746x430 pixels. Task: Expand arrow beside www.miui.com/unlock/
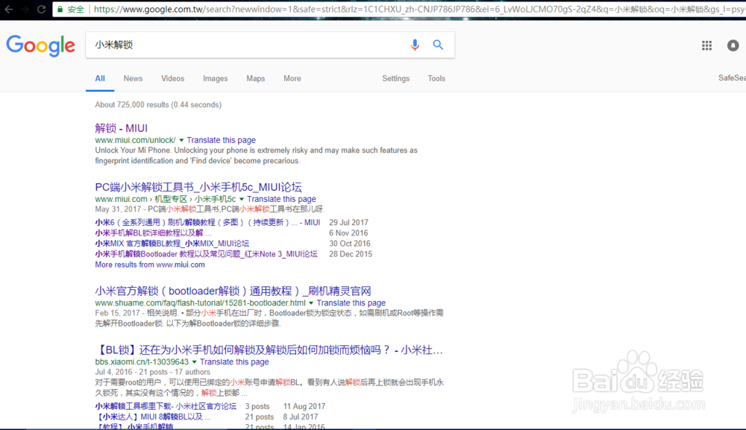(181, 140)
